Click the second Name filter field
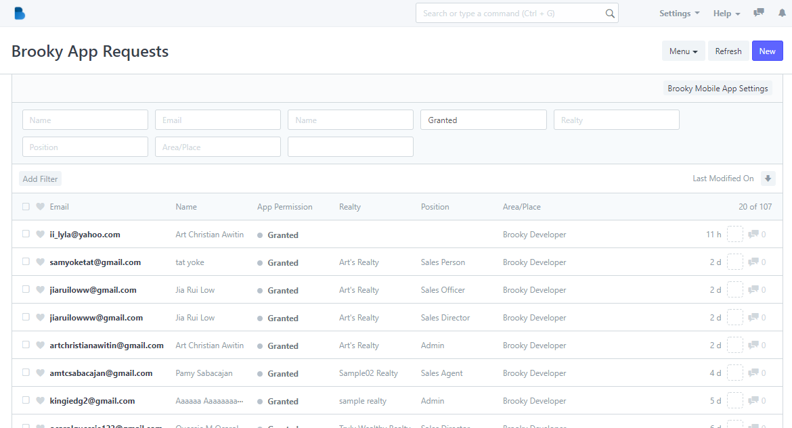Screen dimensions: 792x428 351,120
